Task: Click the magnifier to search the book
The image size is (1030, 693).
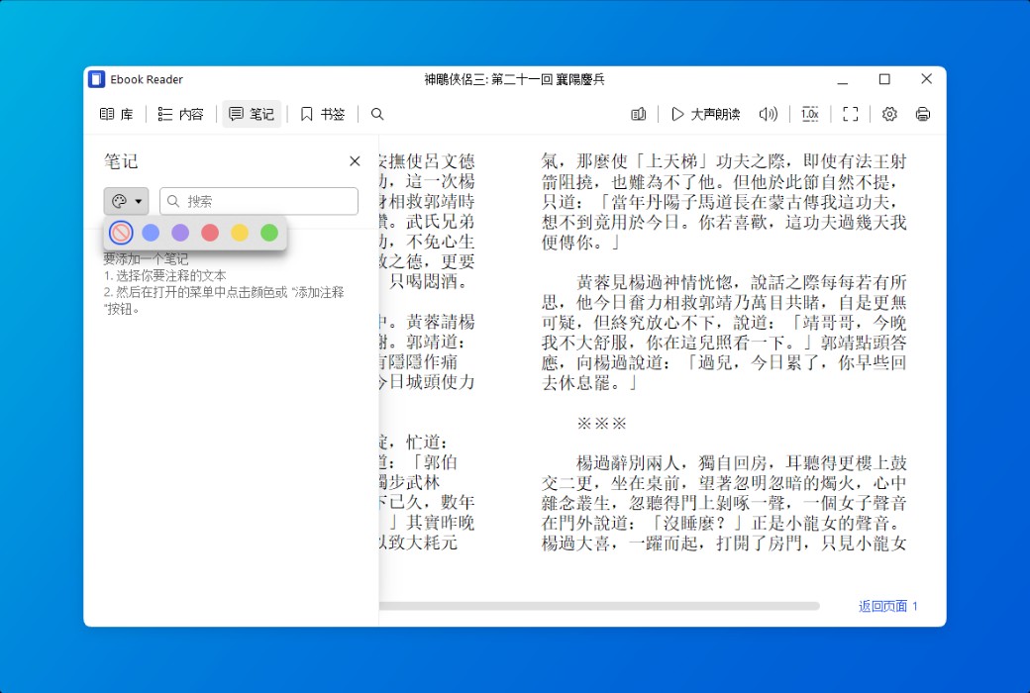Action: pyautogui.click(x=376, y=114)
